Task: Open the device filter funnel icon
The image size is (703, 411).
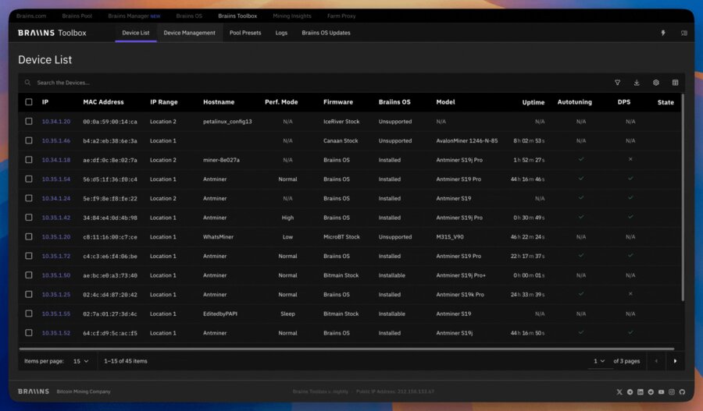Action: point(617,83)
